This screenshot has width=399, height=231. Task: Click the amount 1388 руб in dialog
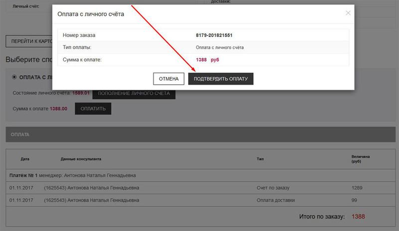207,60
